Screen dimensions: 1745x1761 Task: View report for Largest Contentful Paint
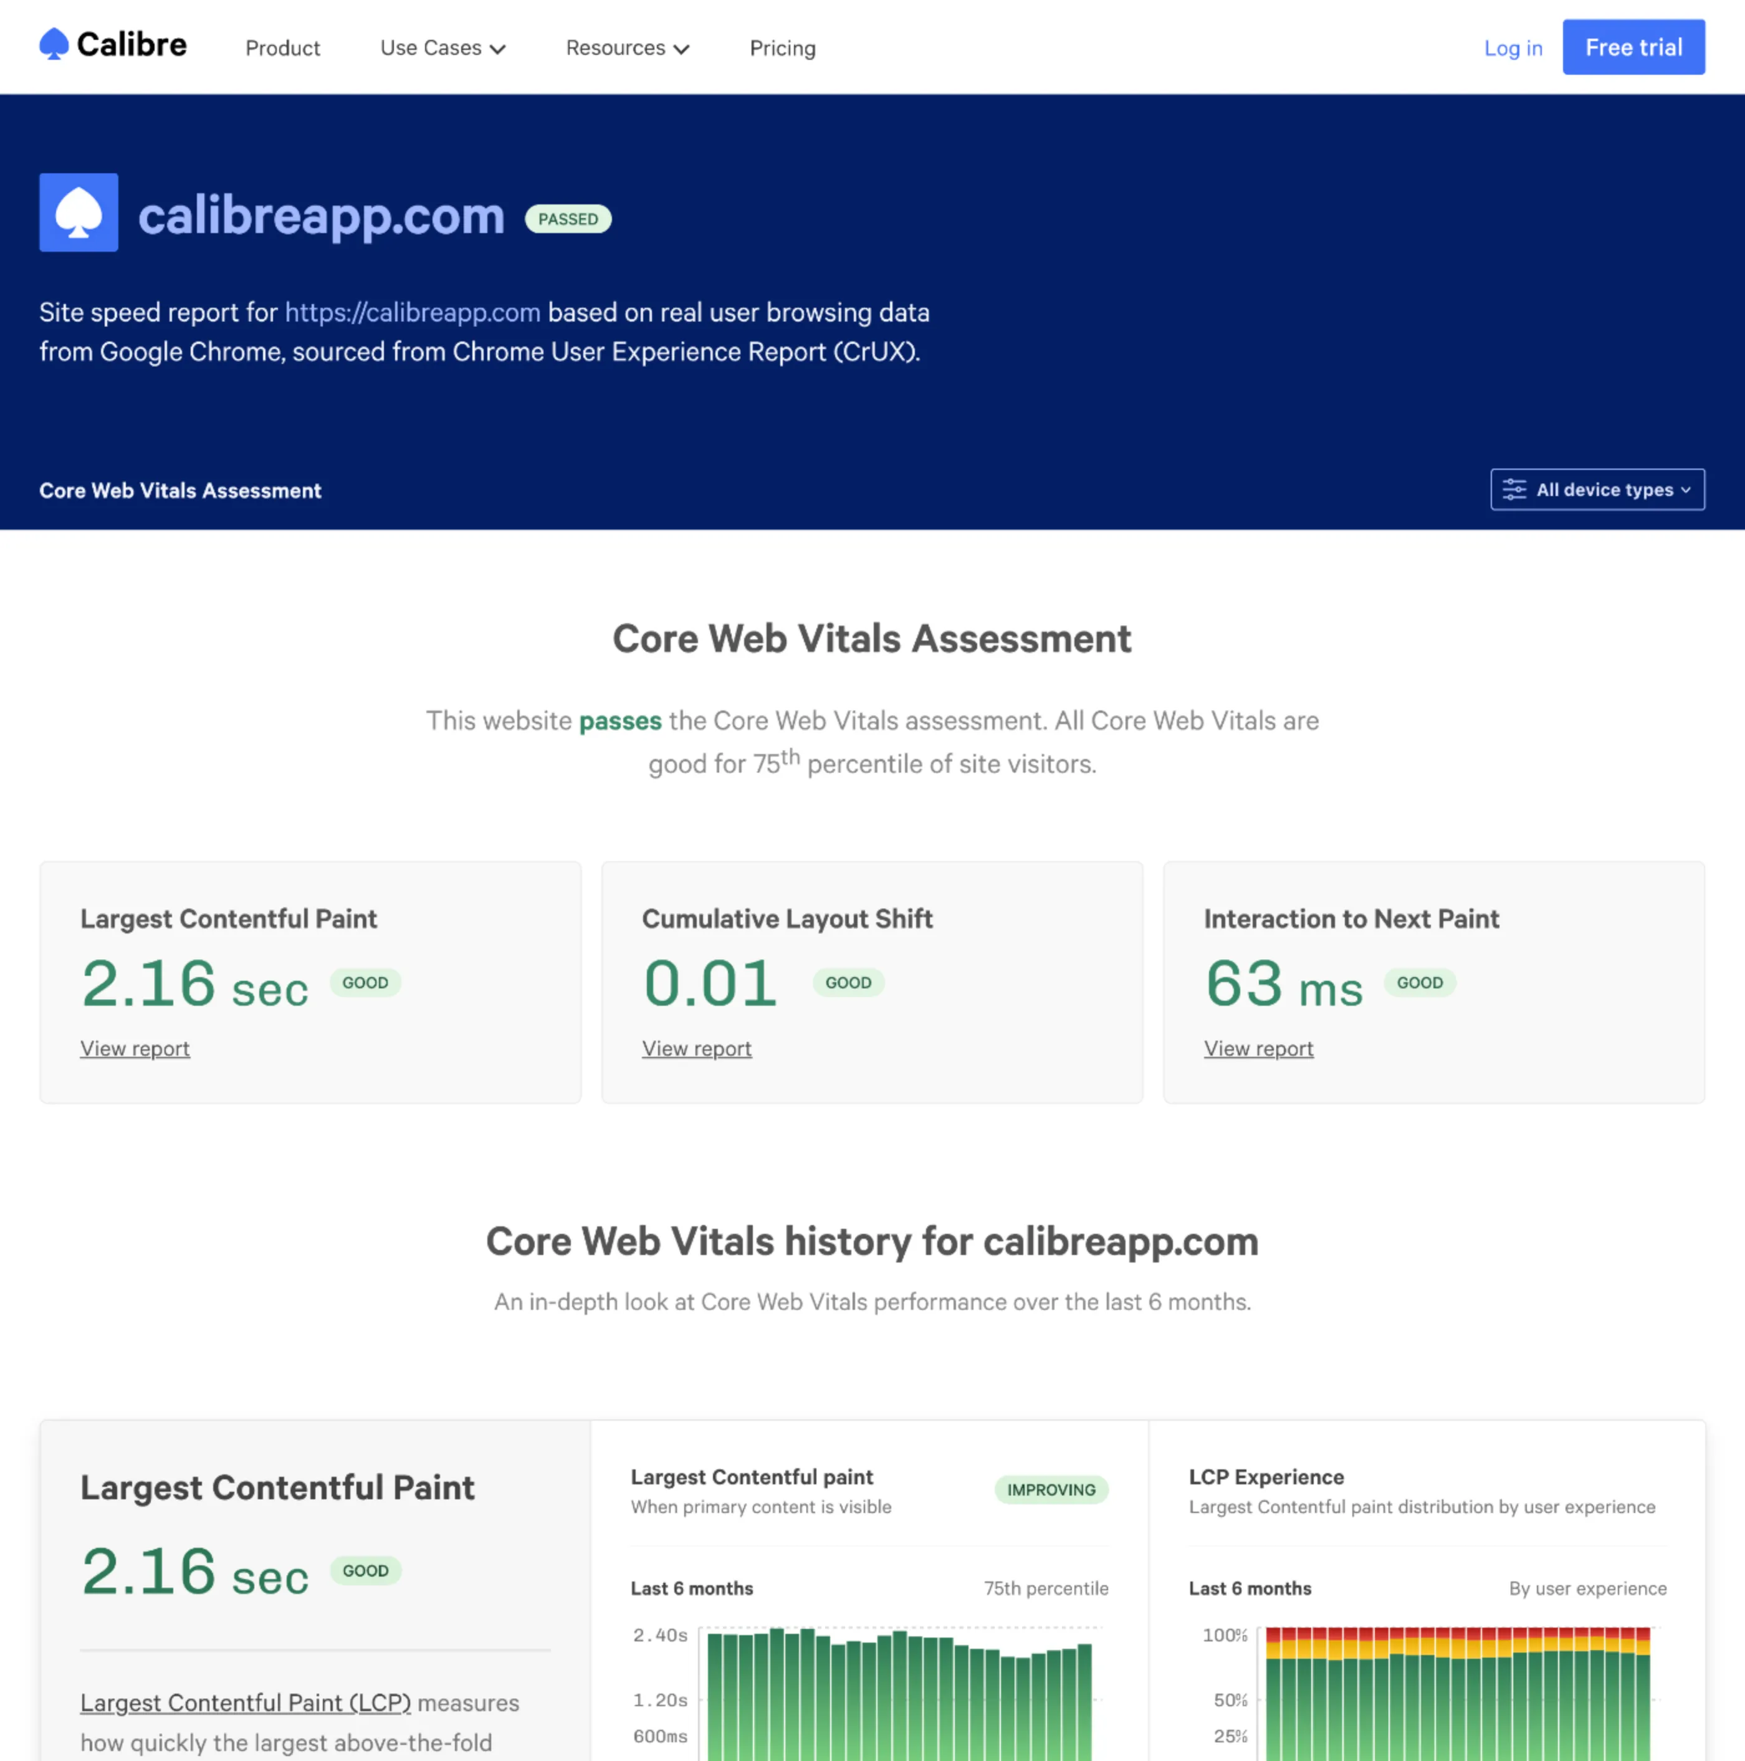(x=135, y=1048)
